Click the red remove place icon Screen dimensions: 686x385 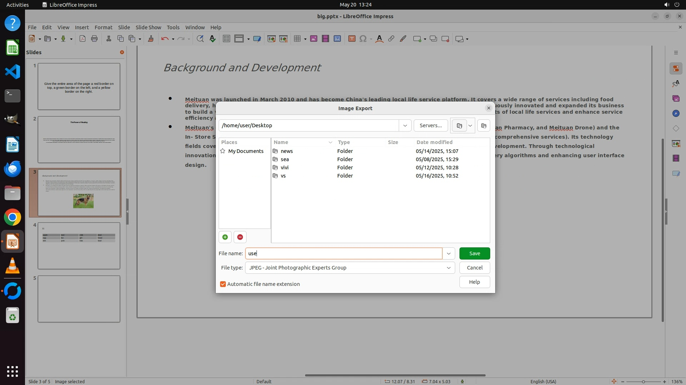pos(240,237)
